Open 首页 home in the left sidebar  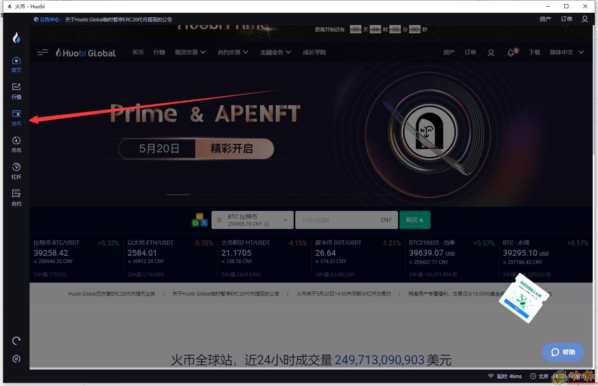point(16,65)
